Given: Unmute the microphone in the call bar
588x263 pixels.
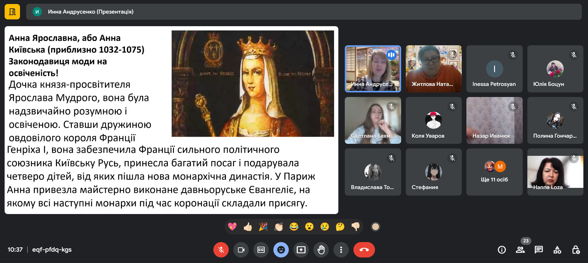Looking at the screenshot, I should click(221, 250).
